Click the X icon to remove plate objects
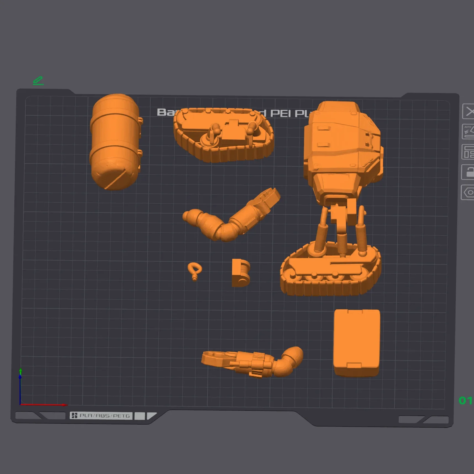This screenshot has width=474, height=474. pos(468,111)
